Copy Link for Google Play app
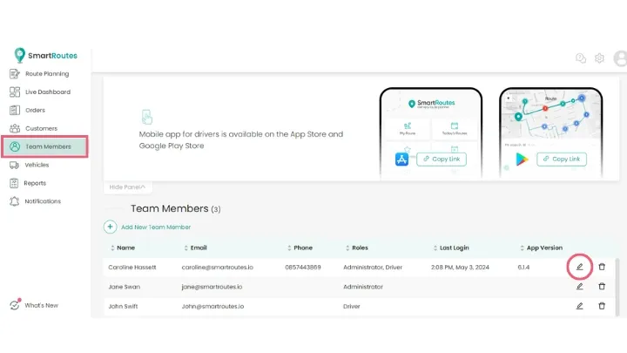 [562, 160]
